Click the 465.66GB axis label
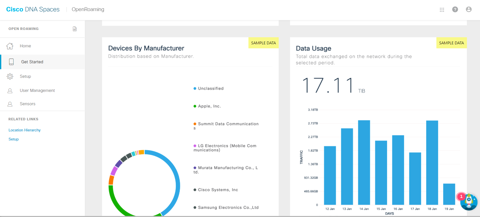This screenshot has height=217, width=480. (311, 191)
